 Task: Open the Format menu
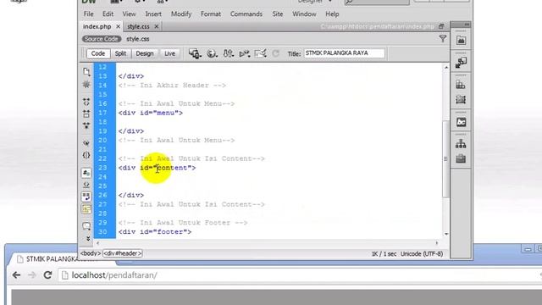tap(211, 14)
